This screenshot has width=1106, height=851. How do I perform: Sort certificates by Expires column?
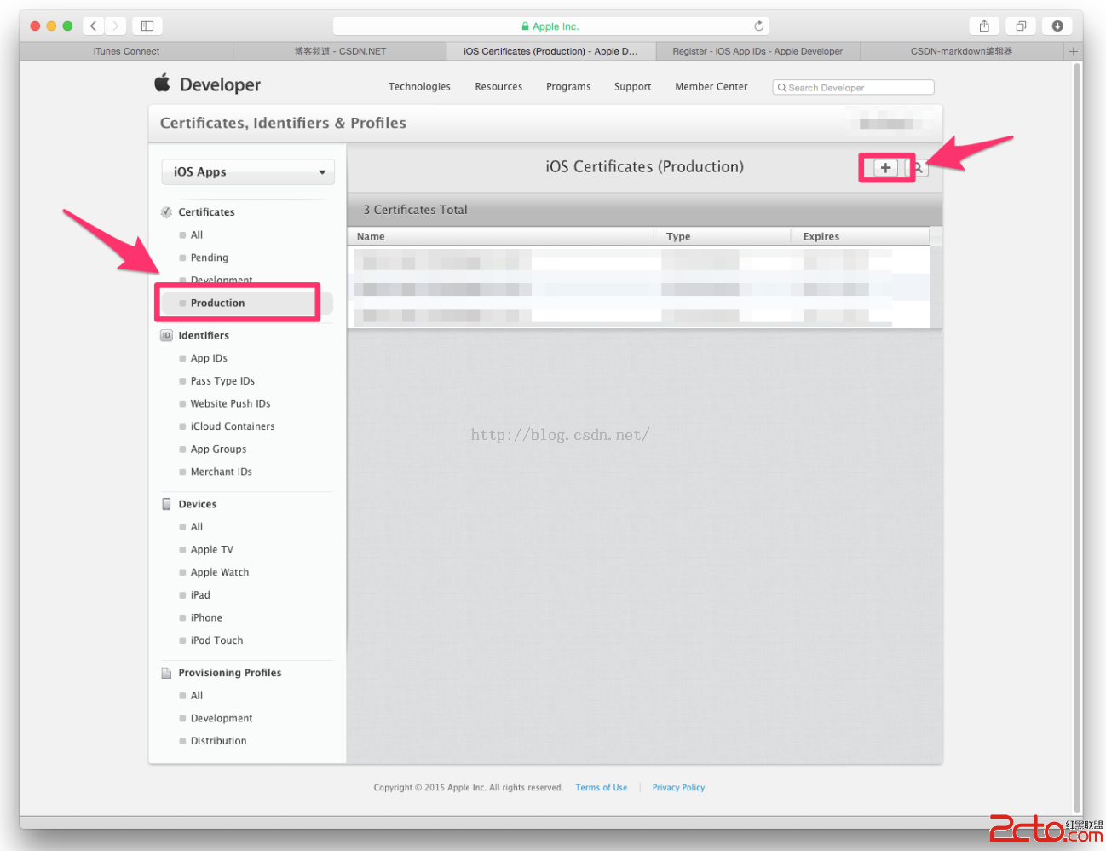pos(860,236)
